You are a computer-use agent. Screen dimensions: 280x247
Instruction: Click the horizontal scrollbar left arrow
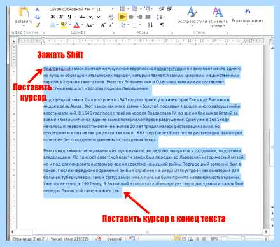pos(13,232)
